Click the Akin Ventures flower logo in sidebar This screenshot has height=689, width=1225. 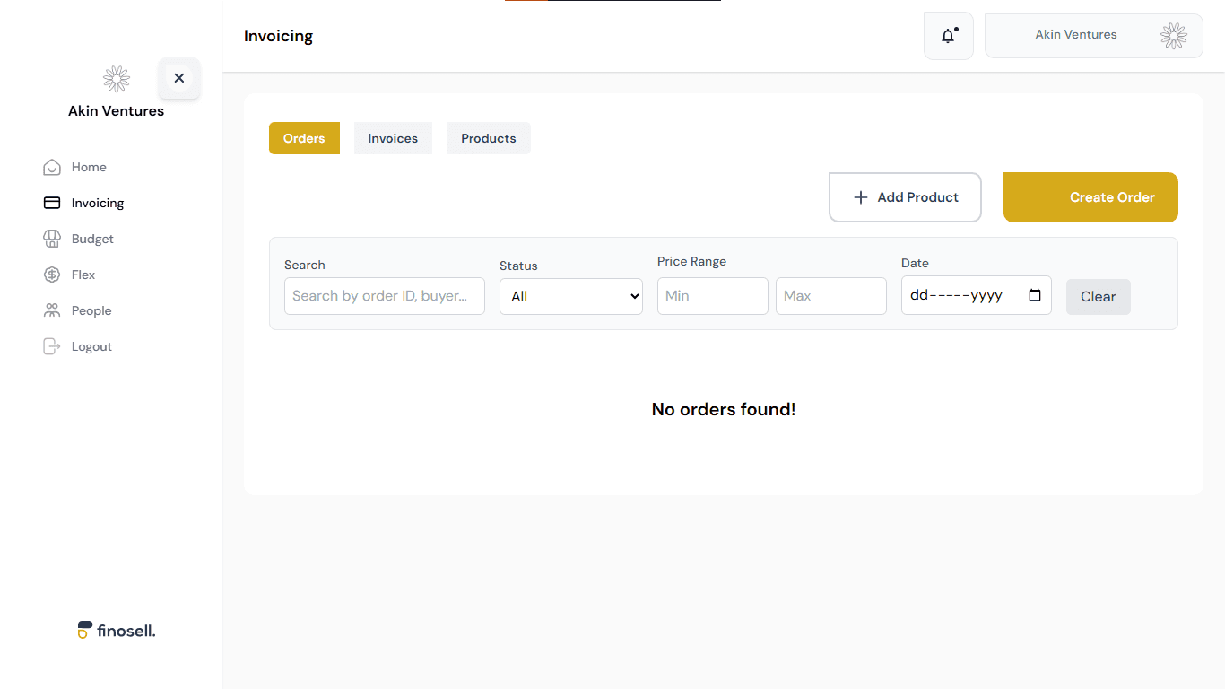pos(116,78)
